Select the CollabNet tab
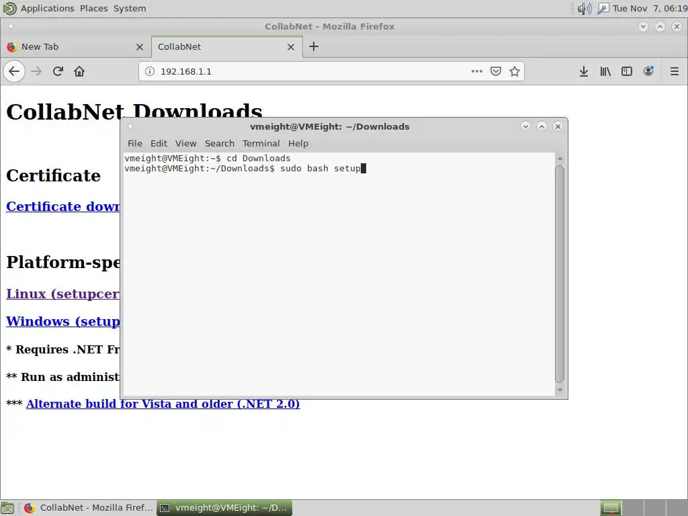The height and width of the screenshot is (516, 688). point(227,46)
